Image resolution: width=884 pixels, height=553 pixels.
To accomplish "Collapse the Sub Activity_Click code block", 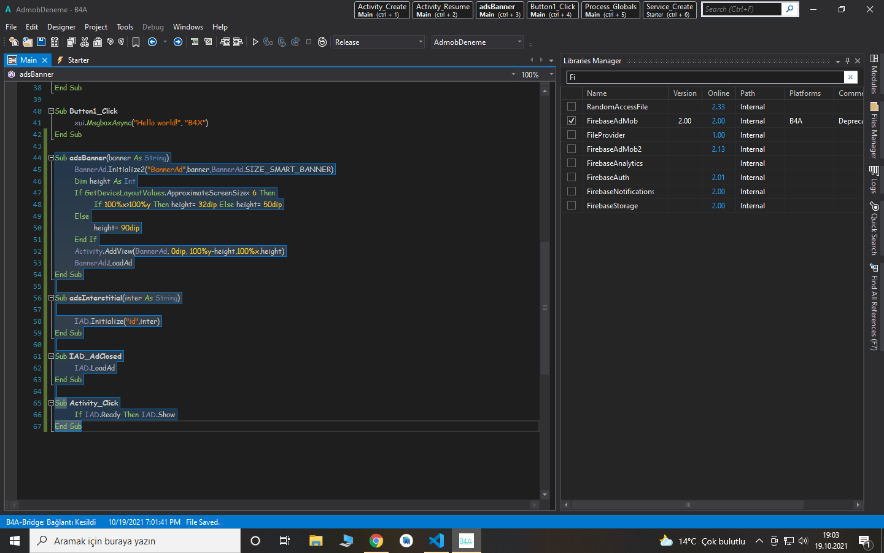I will (52, 403).
